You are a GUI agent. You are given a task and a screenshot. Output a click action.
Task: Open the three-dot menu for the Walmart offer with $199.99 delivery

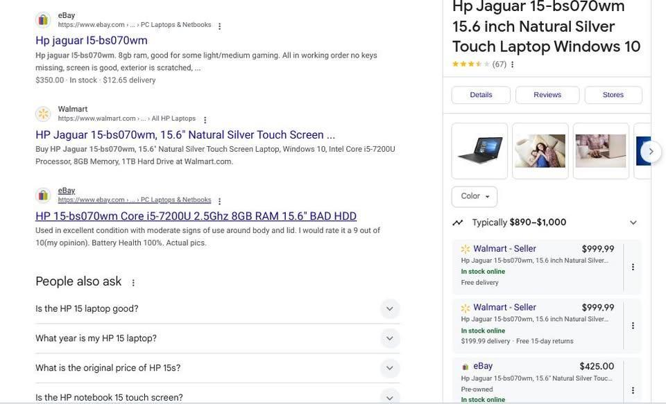[x=633, y=326]
